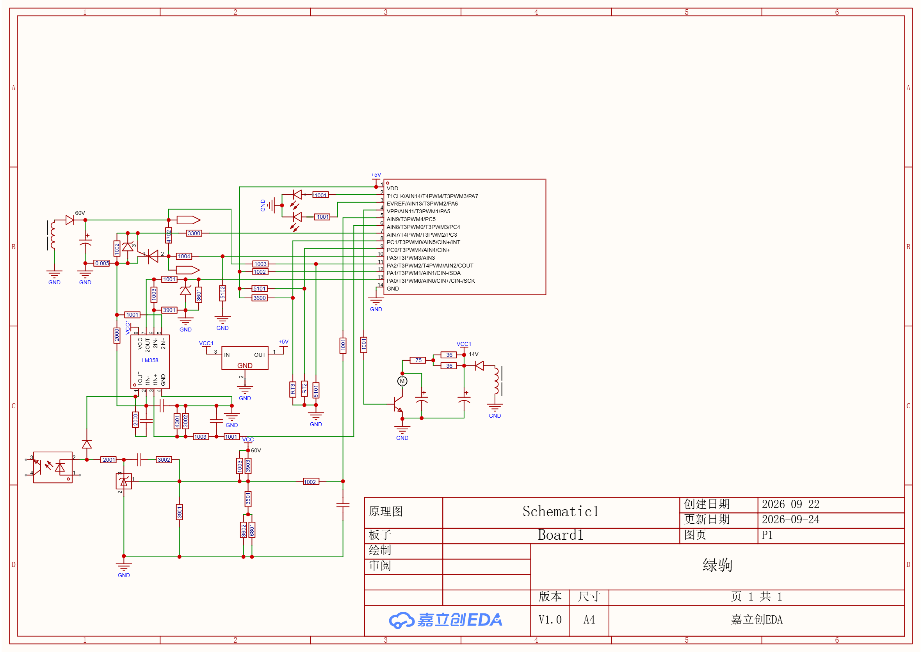This screenshot has height=652, width=922.
Task: Select the optocoupler symbol with pins 3 and 4
Action: [53, 467]
